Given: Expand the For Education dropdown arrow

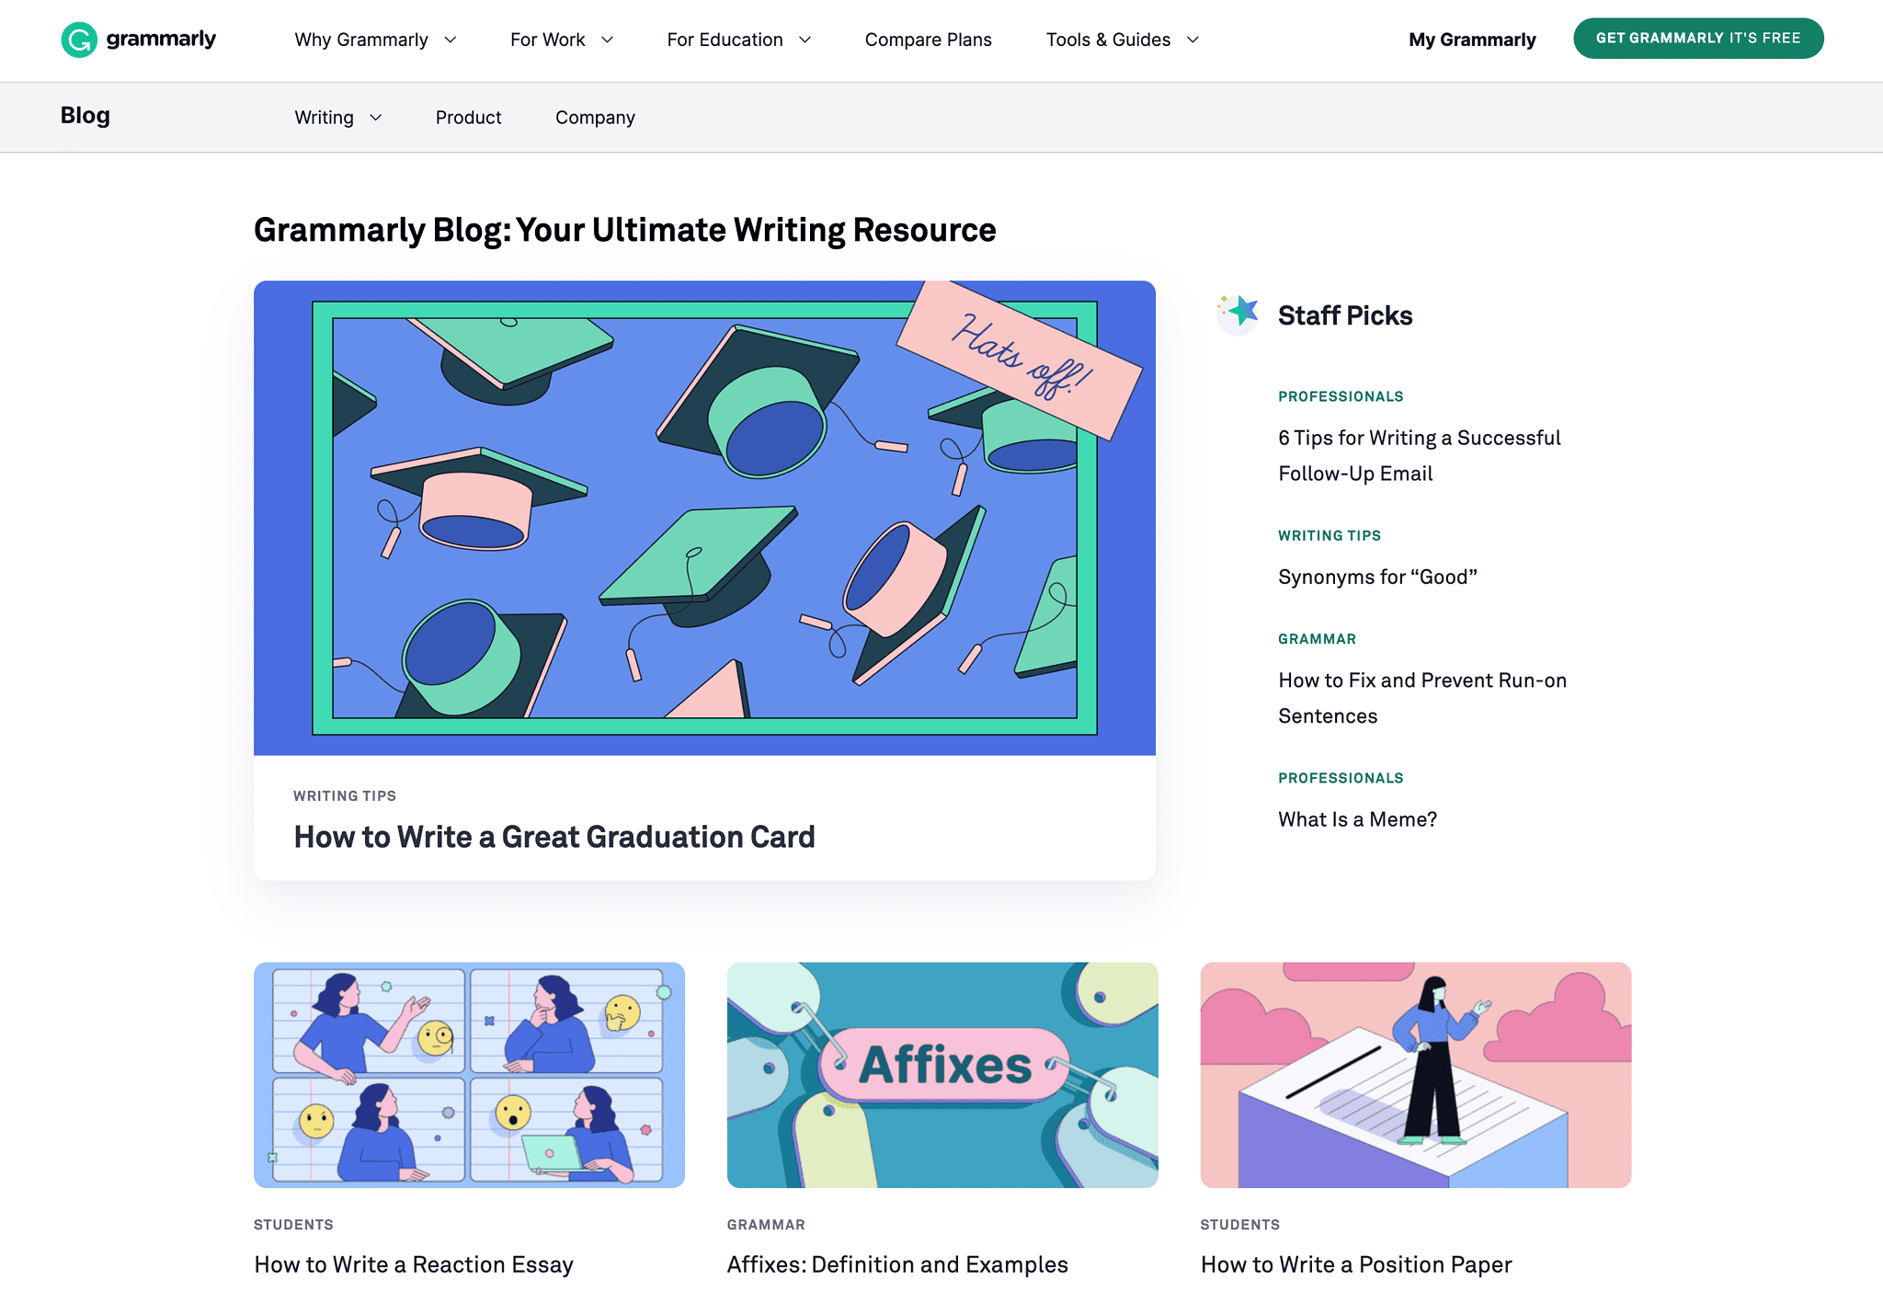Looking at the screenshot, I should (805, 40).
